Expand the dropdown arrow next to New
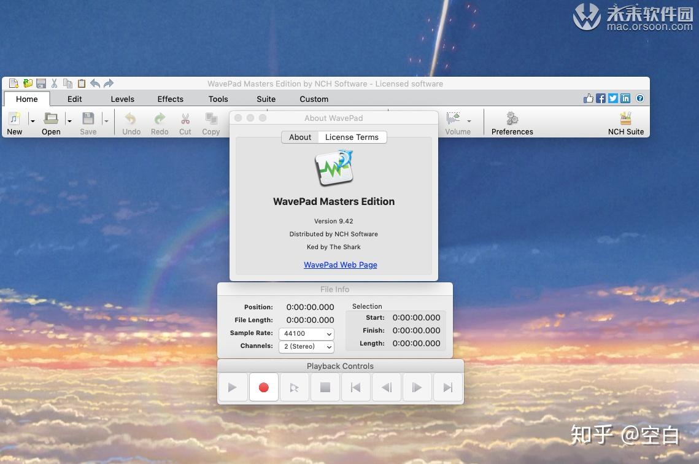 (33, 120)
